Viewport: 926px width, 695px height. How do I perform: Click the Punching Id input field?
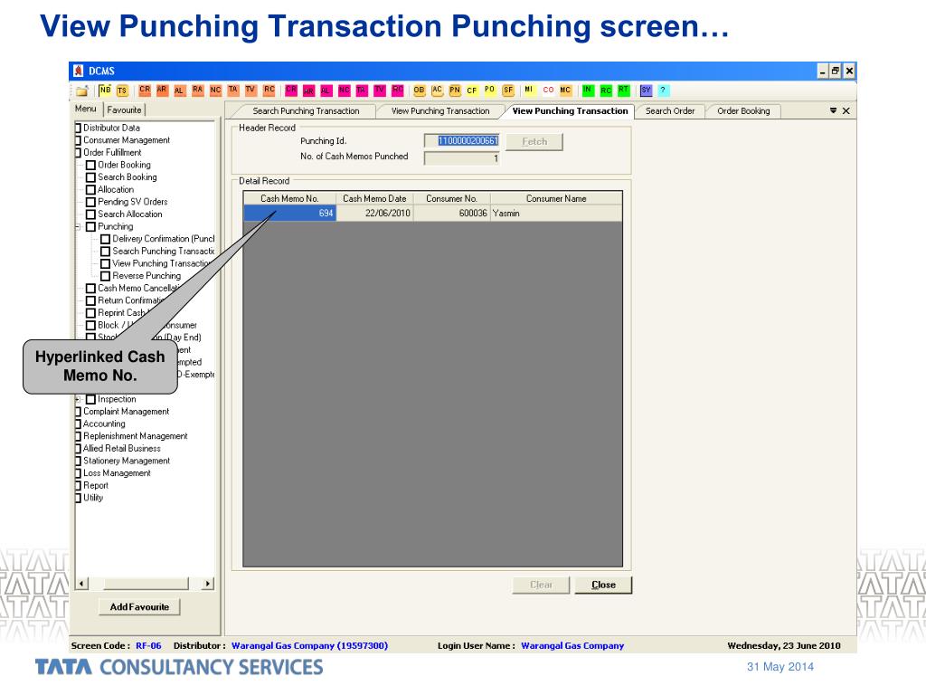point(462,140)
